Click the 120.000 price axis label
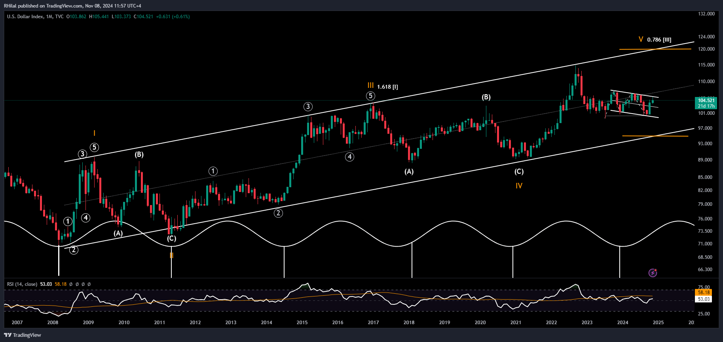Image resolution: width=723 pixels, height=342 pixels. (x=706, y=49)
